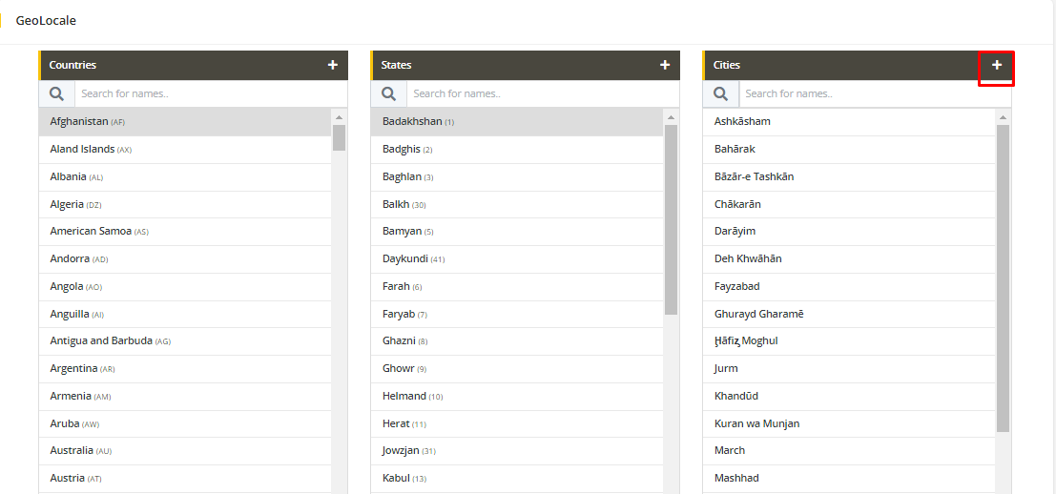Click the Cities list scrollbar thumb

pyautogui.click(x=1003, y=277)
